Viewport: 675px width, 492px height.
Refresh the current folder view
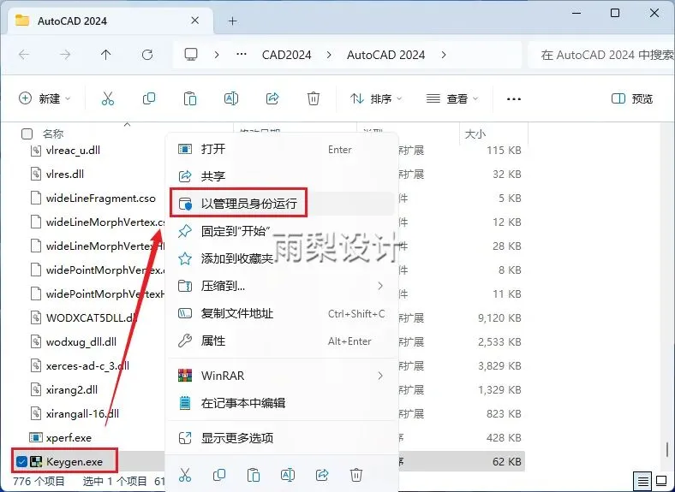pyautogui.click(x=147, y=55)
